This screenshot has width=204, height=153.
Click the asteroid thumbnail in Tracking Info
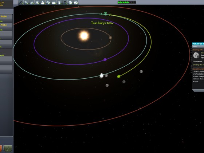pyautogui.click(x=196, y=55)
